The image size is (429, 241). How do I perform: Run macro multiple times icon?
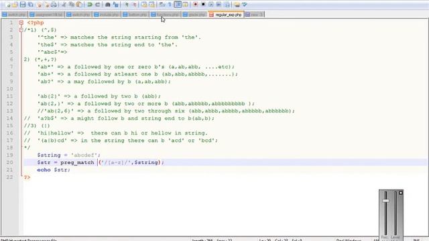click(x=219, y=5)
